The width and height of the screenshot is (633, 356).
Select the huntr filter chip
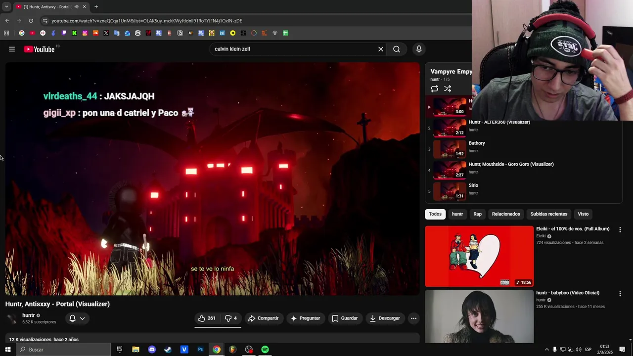pyautogui.click(x=457, y=214)
